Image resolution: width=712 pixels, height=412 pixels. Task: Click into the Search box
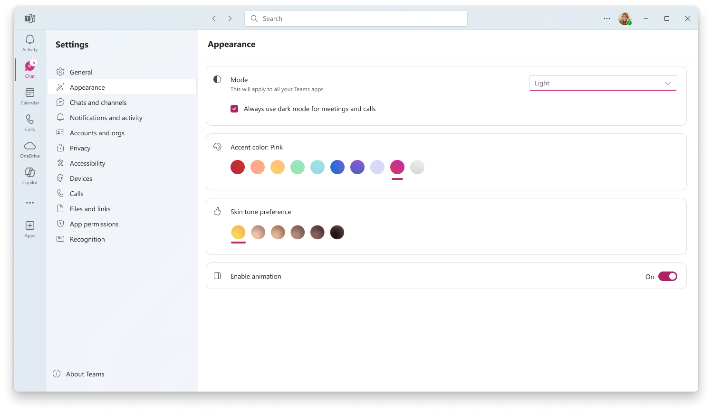(x=356, y=19)
